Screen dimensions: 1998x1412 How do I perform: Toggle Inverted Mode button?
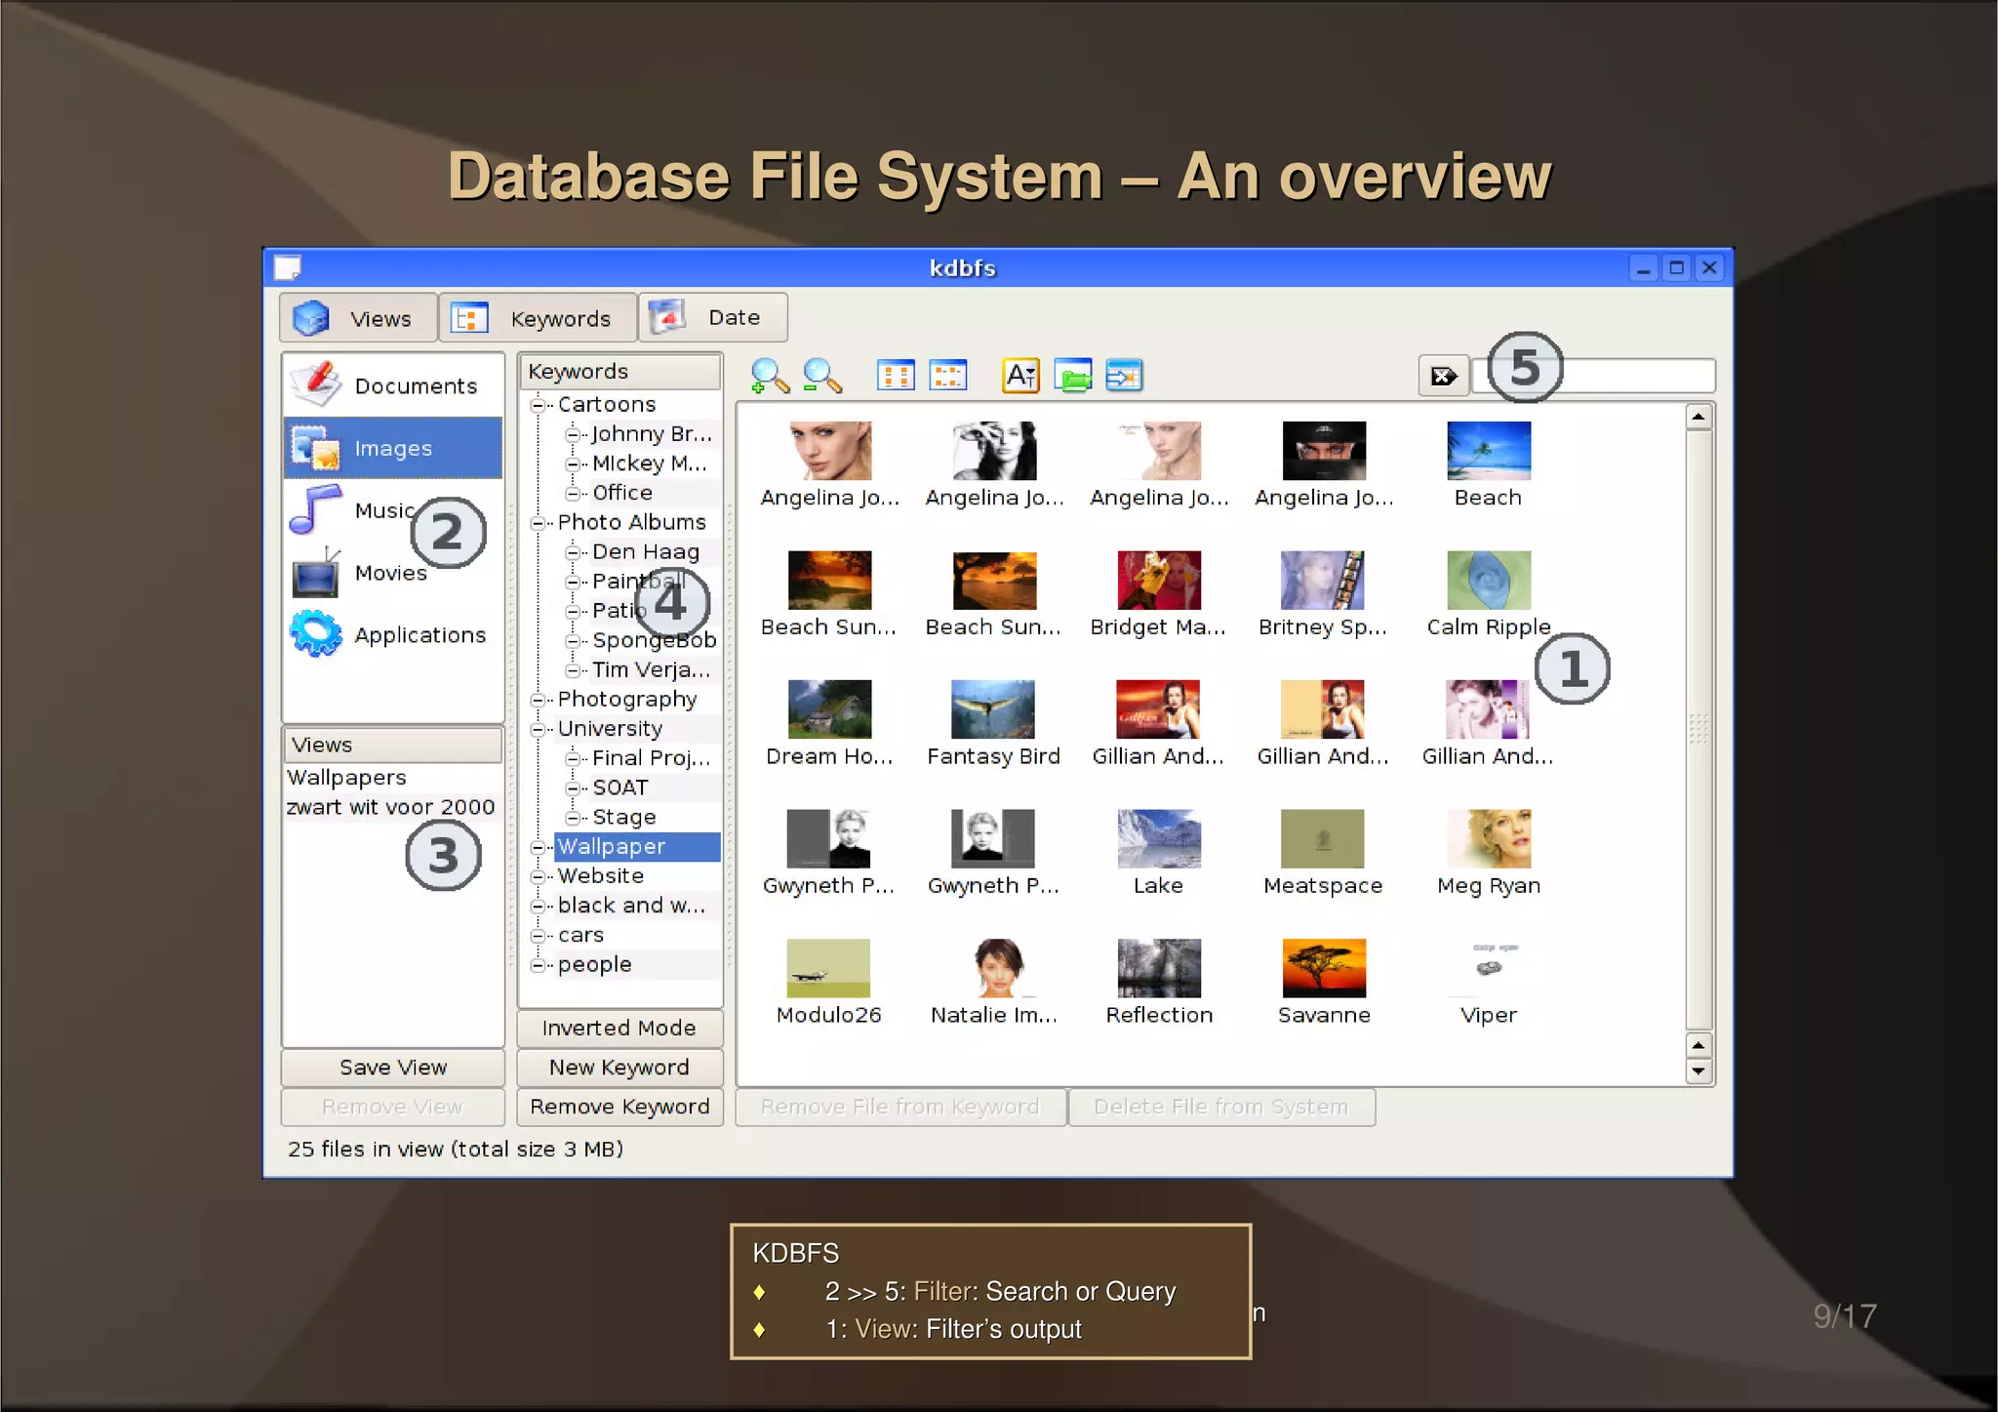(x=619, y=1028)
